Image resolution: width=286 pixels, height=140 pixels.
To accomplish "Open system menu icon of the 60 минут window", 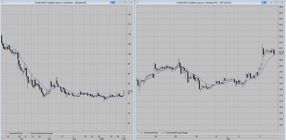I will coord(138,3).
